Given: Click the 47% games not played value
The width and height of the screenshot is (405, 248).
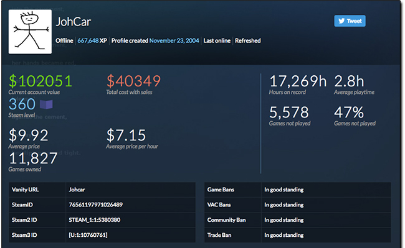Looking at the screenshot, I should click(349, 113).
